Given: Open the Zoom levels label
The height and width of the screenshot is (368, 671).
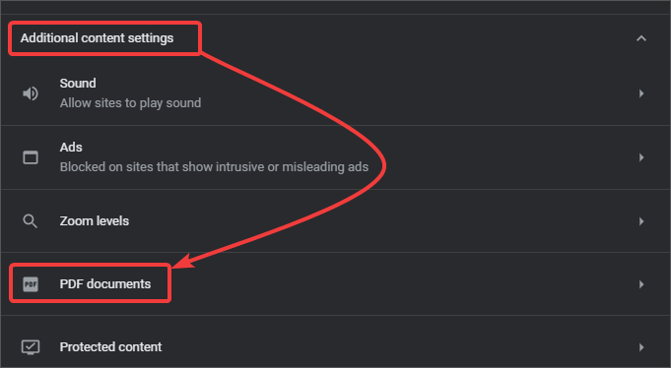Looking at the screenshot, I should pos(95,221).
